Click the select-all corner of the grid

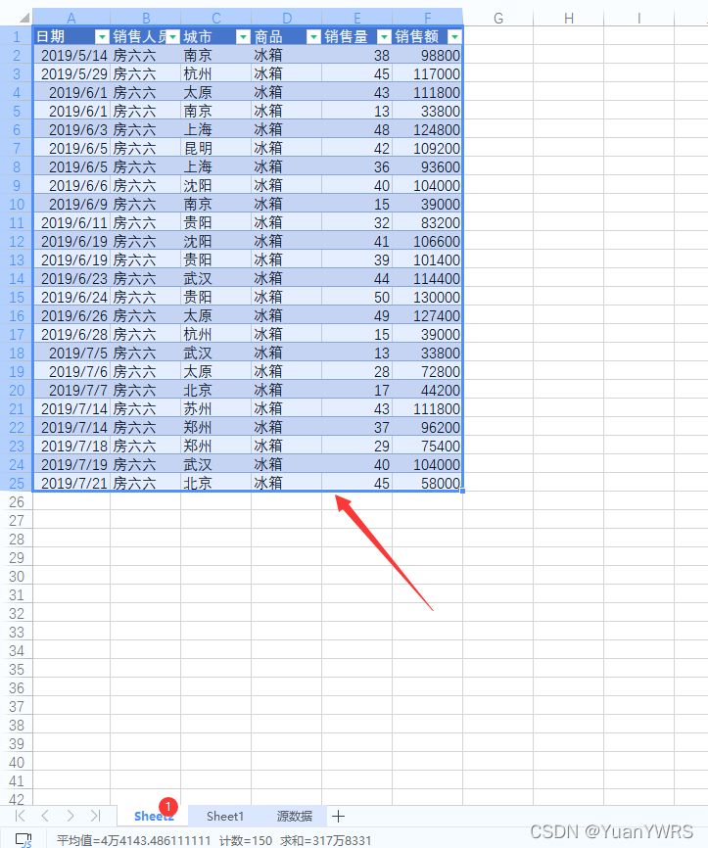coord(16,18)
